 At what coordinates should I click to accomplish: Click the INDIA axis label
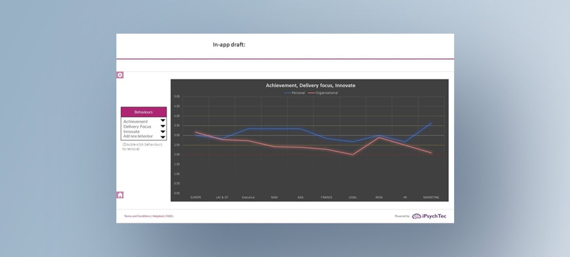(x=378, y=198)
